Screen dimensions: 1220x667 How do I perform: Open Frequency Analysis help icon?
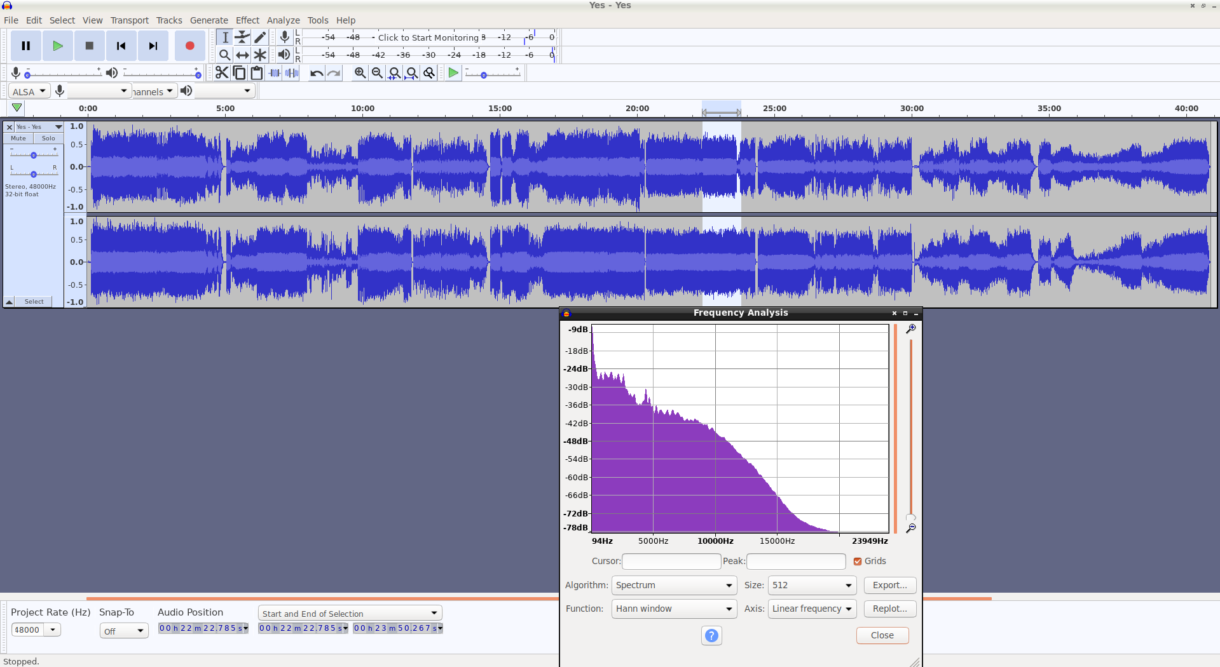[711, 635]
